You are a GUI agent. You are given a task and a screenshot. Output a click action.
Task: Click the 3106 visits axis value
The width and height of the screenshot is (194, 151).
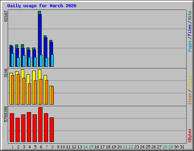pyautogui.click(x=6, y=73)
